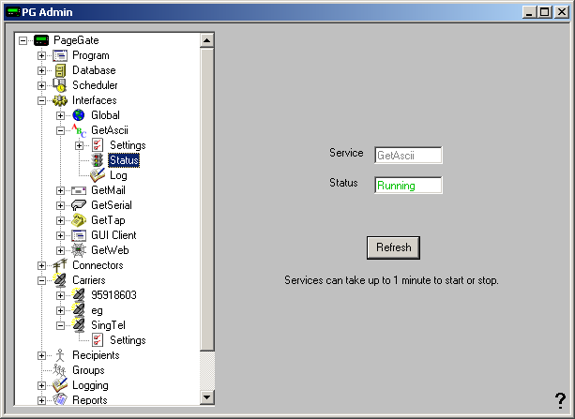Click the Carriers satellite dish icon

(60, 280)
